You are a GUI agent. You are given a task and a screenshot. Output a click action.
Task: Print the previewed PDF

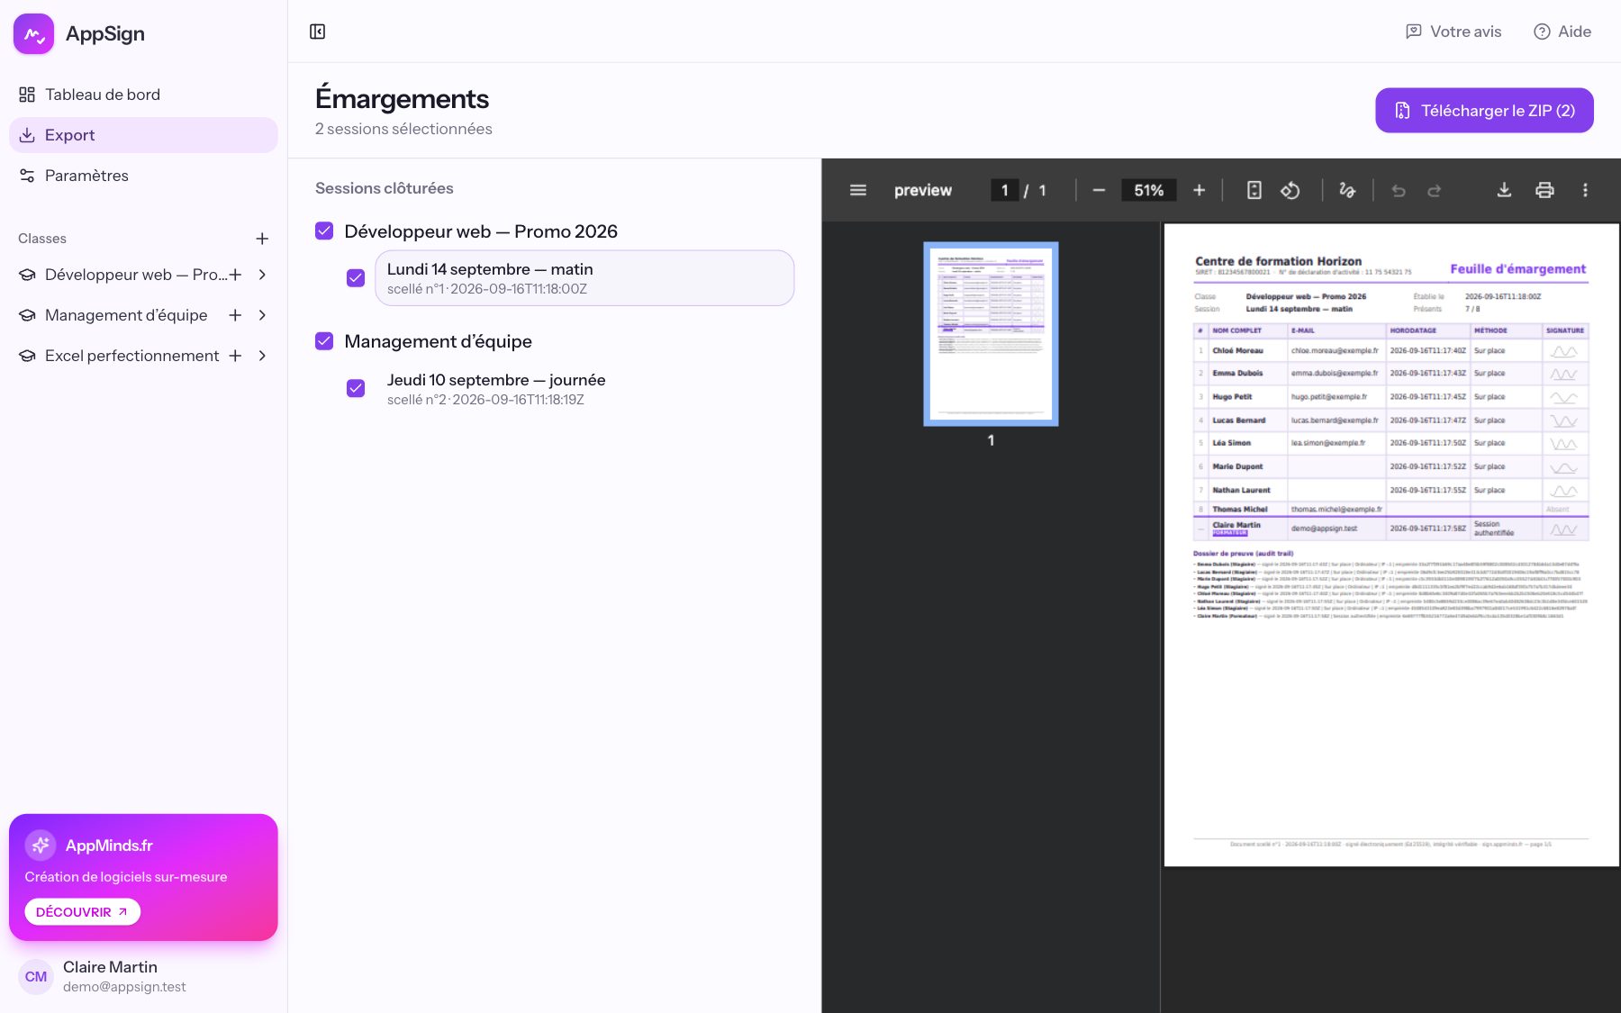1544,190
